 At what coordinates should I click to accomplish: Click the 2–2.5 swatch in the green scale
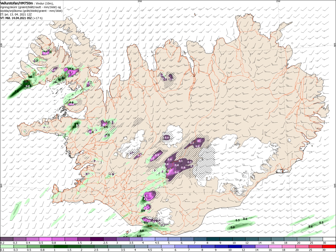[88, 246]
